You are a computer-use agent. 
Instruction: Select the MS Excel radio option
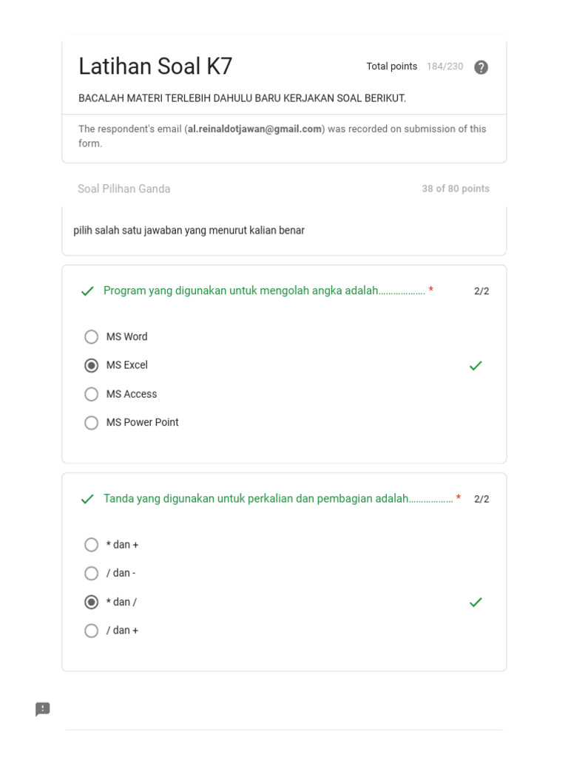pos(91,365)
